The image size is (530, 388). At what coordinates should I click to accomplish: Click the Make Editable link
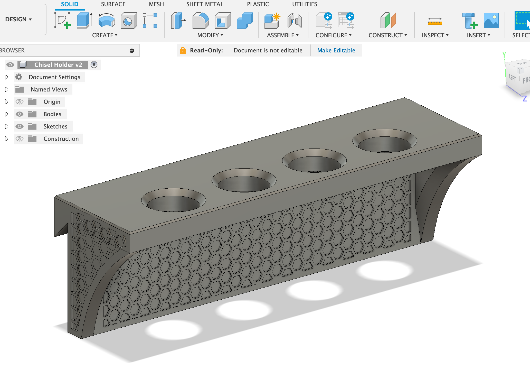(336, 50)
